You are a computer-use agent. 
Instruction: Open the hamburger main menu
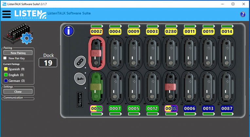(x=6, y=14)
